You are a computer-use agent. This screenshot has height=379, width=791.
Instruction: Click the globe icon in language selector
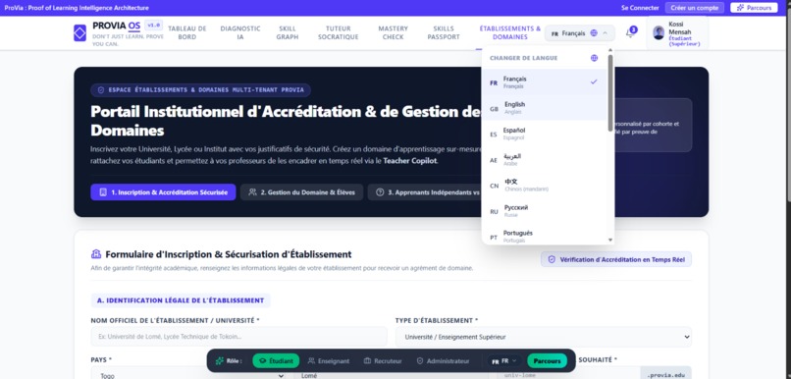point(594,33)
